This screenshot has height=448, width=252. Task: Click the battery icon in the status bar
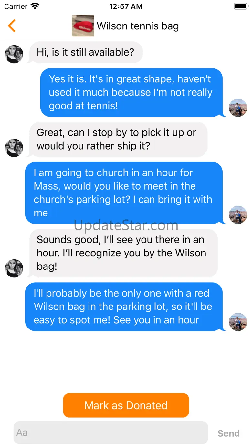point(241,6)
